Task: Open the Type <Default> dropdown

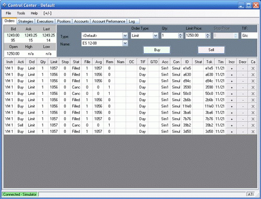Action: click(x=125, y=36)
